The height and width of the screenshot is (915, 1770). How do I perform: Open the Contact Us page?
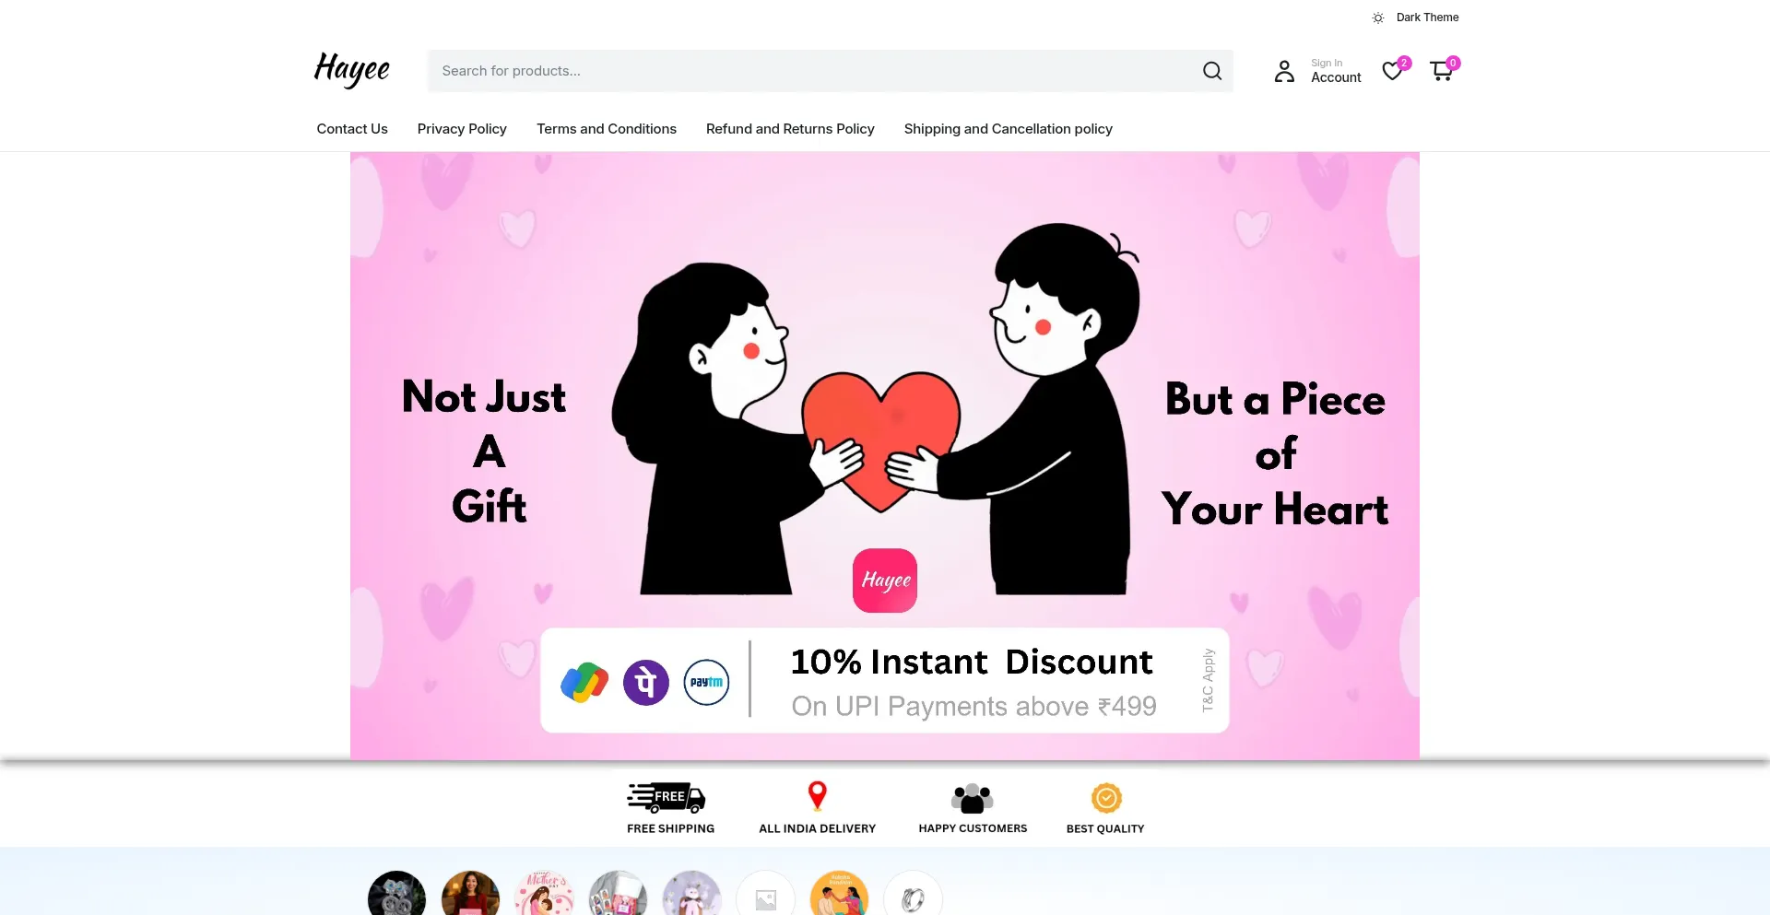point(352,129)
